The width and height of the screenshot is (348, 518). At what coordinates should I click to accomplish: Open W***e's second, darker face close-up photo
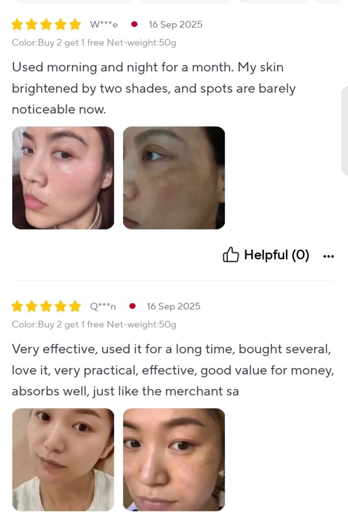pos(174,178)
